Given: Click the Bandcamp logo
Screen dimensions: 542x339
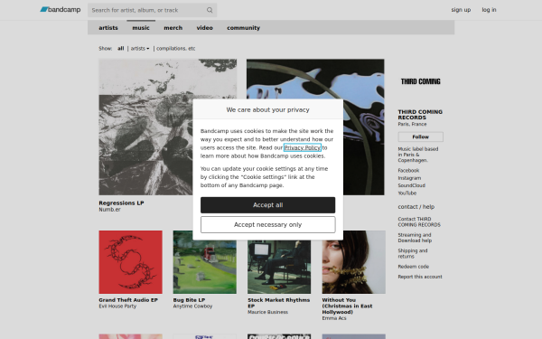Looking at the screenshot, I should click(61, 10).
